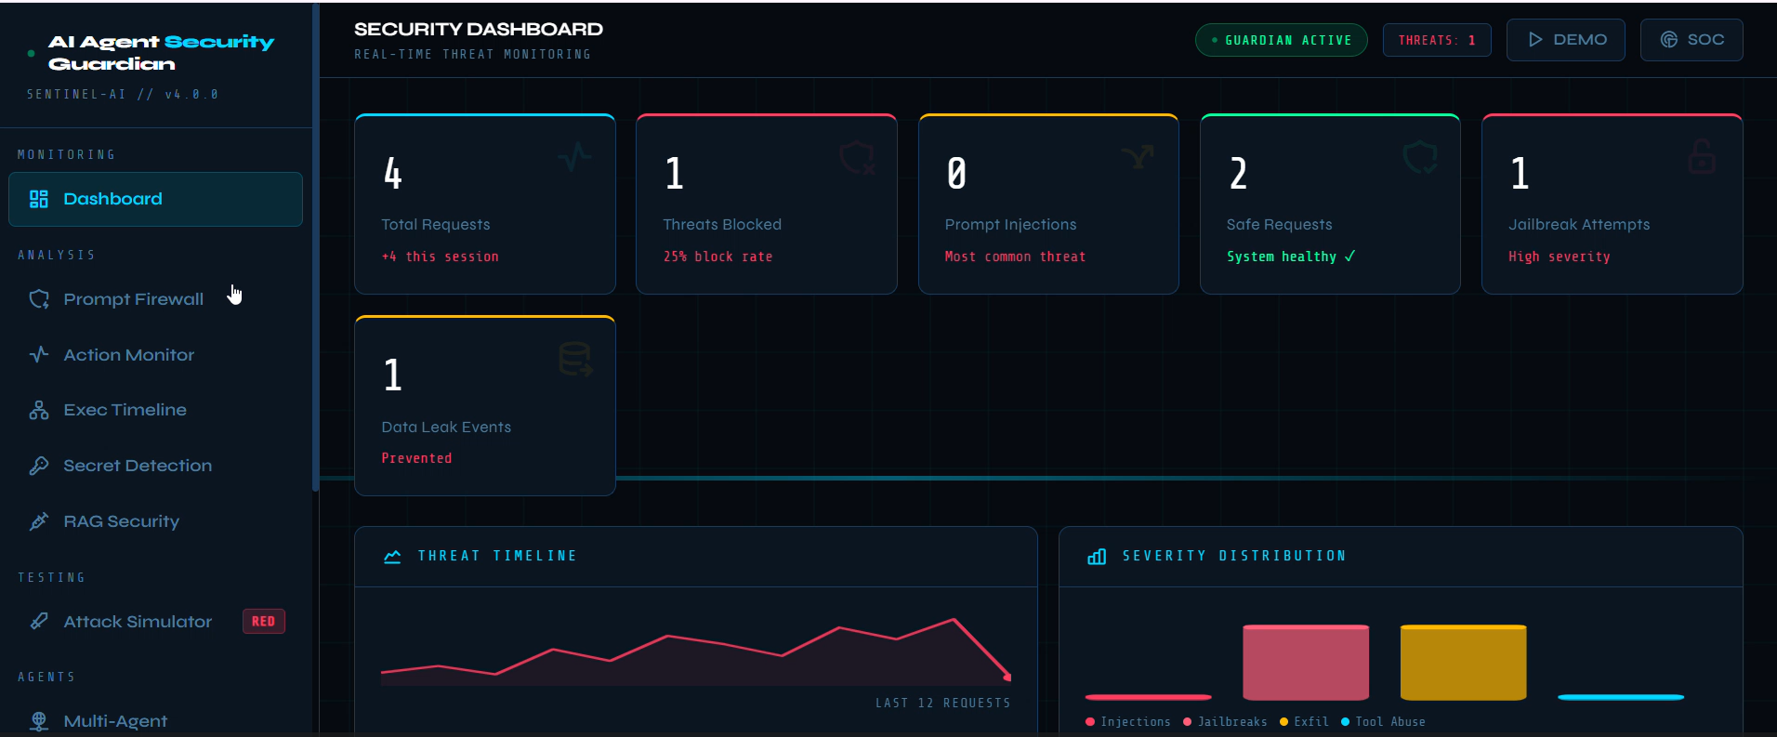The width and height of the screenshot is (1777, 737).
Task: Click the Secret Detection key icon
Action: coord(39,466)
